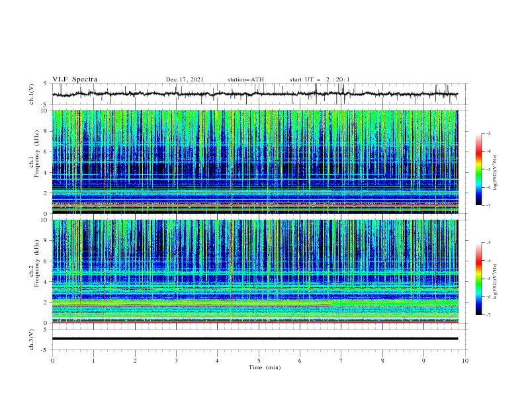Click the '-7' label on lower color scale
The image size is (524, 405).
tap(488, 315)
